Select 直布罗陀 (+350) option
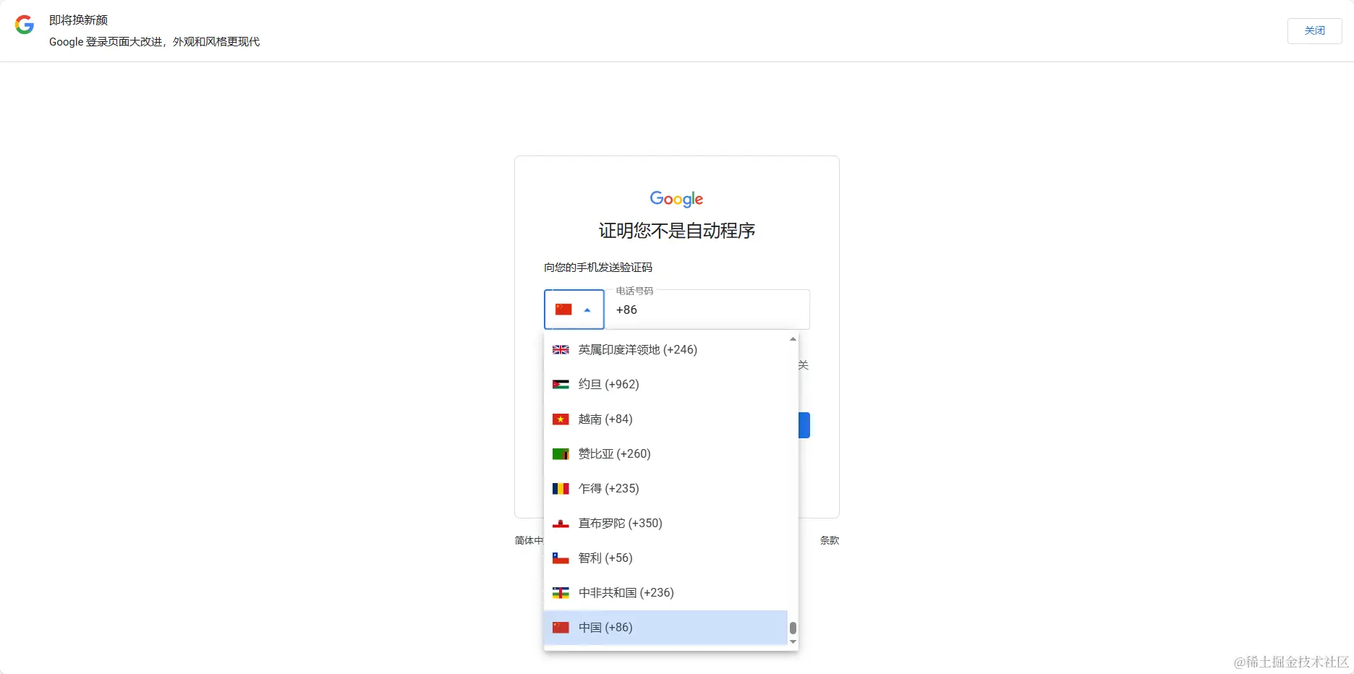This screenshot has height=674, width=1354. [665, 524]
